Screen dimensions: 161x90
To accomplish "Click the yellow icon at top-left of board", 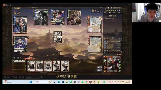I will tap(18, 13).
